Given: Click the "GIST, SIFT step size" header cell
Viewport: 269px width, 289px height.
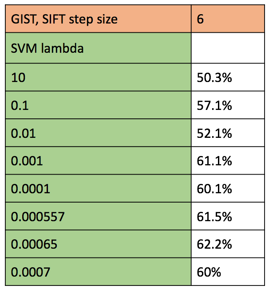Looking at the screenshot, I should click(98, 20).
